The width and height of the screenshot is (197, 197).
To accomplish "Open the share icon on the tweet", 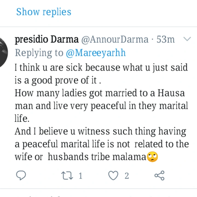I will [x=160, y=175].
